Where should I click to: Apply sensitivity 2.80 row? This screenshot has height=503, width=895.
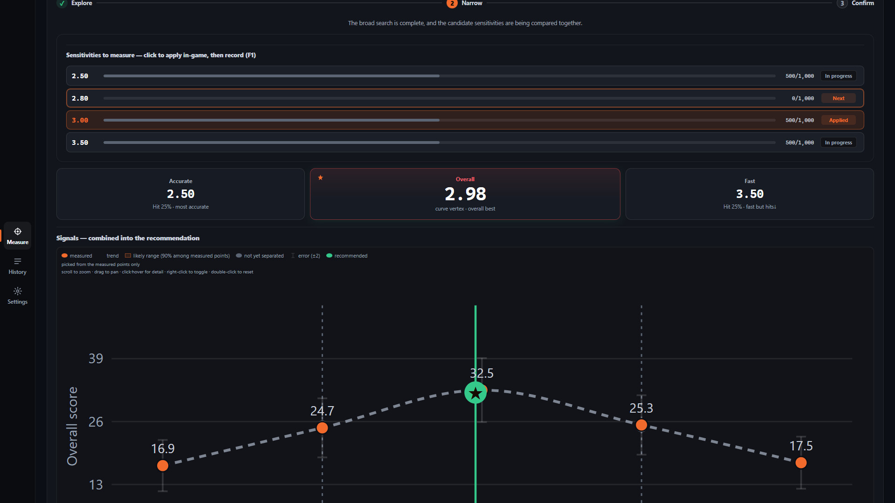pos(465,98)
